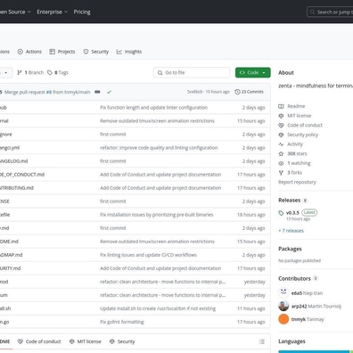Image resolution: width=353 pixels, height=353 pixels.
Task: Switch to Security readme tab
Action: coord(122,341)
